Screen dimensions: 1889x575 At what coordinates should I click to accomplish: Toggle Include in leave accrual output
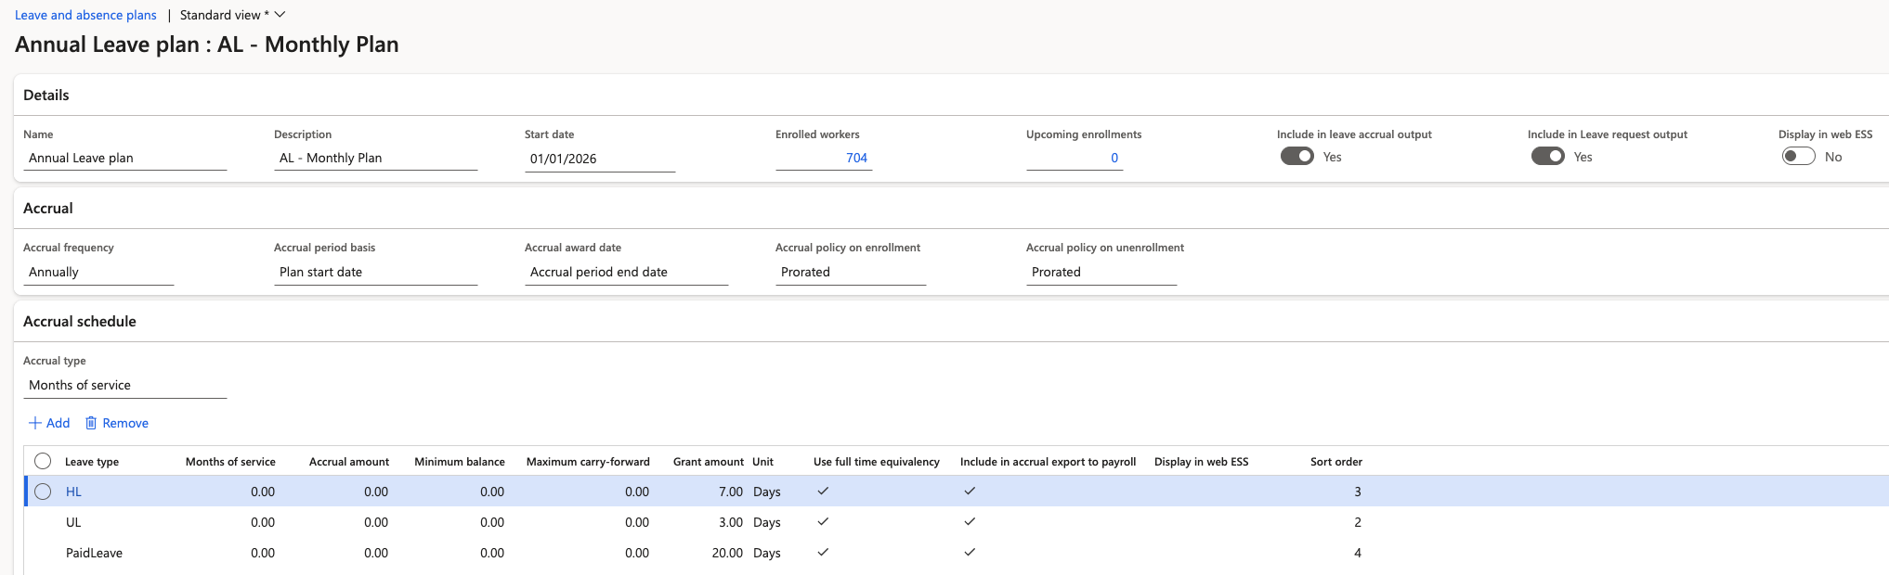[1296, 157]
